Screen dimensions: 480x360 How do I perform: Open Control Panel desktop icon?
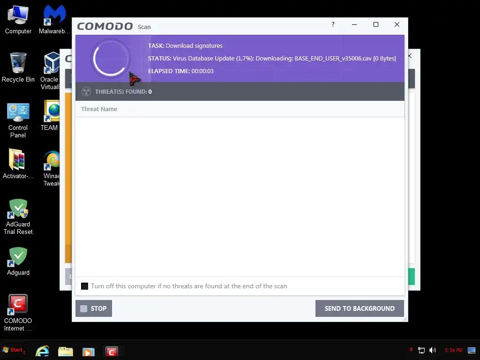(x=18, y=120)
